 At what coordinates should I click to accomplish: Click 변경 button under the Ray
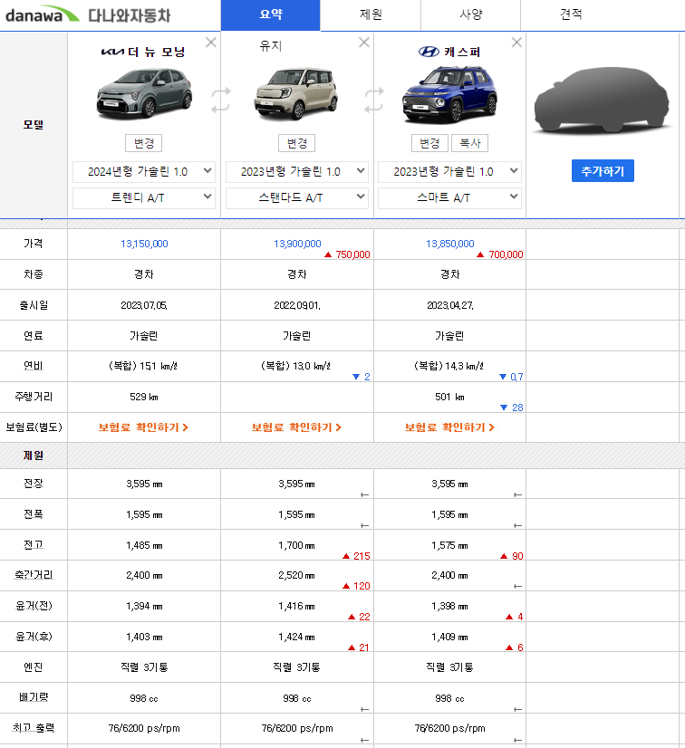pyautogui.click(x=297, y=143)
